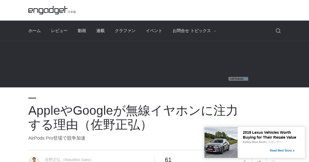Click the Lexus car ad thumbnail
Screen dimensions: 309x162
[x=221, y=142]
